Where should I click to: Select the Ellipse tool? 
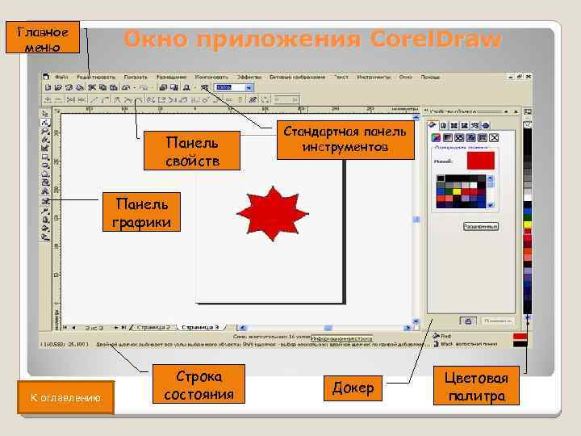pos(45,166)
